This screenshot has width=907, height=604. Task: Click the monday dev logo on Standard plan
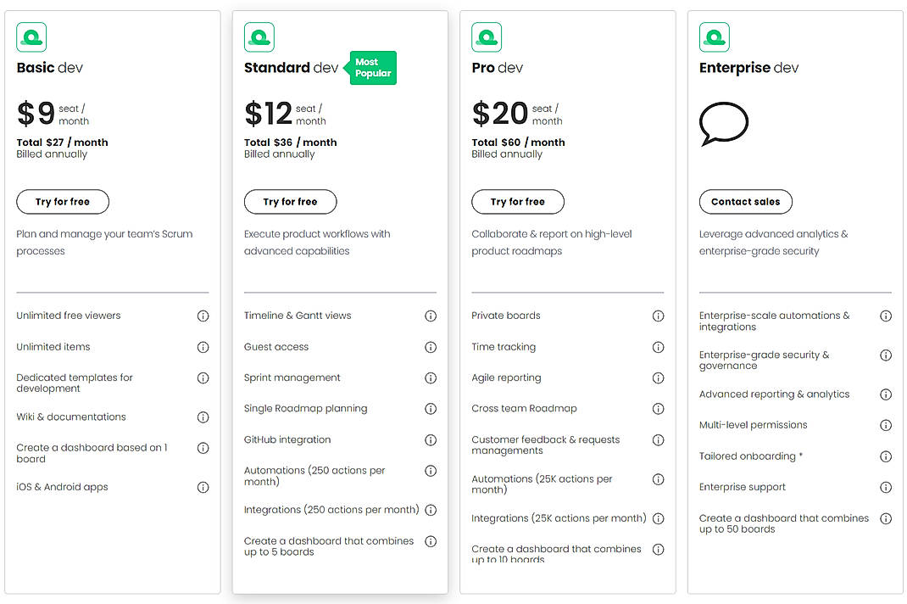(x=259, y=37)
